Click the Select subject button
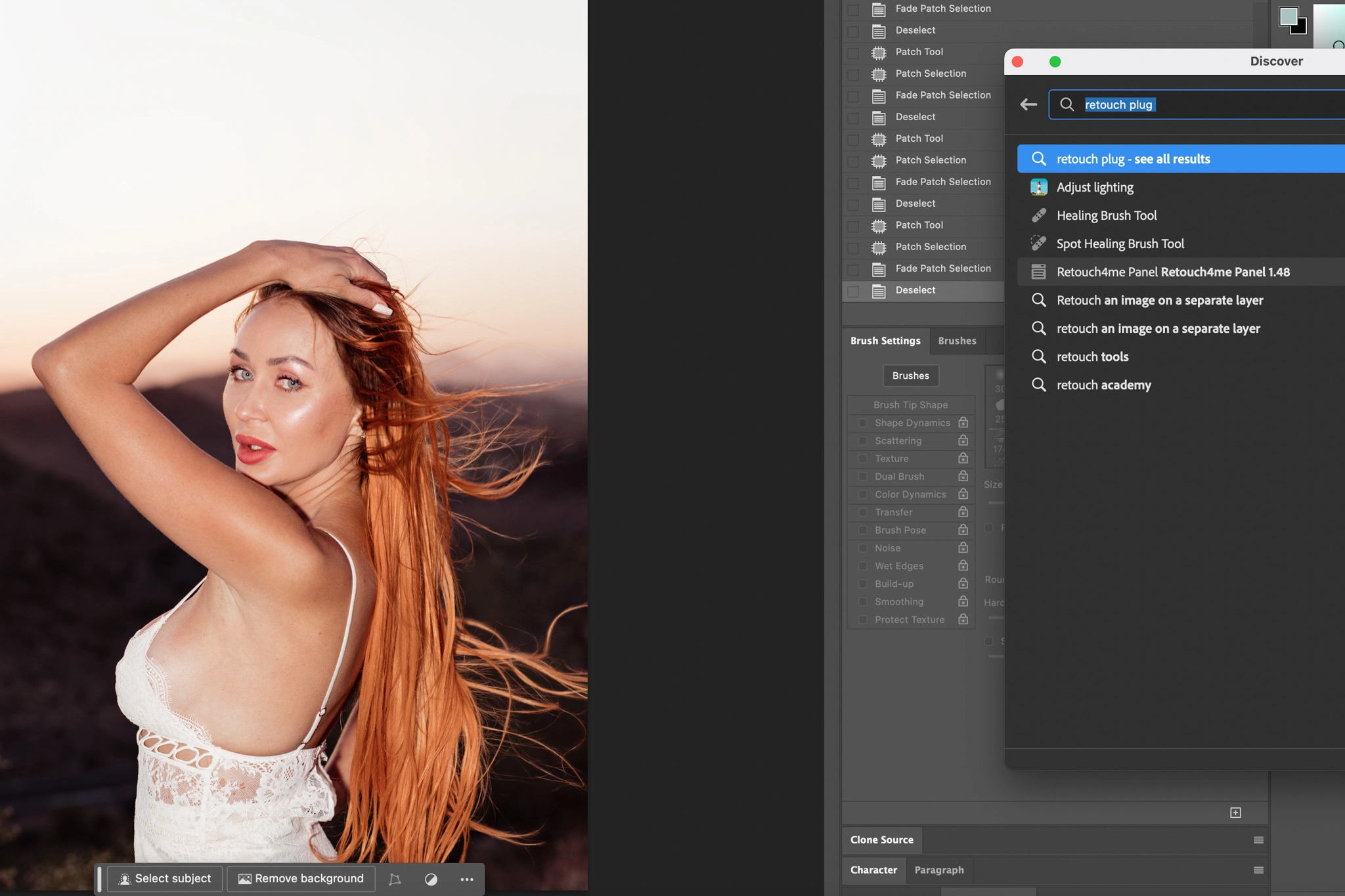 (x=164, y=878)
